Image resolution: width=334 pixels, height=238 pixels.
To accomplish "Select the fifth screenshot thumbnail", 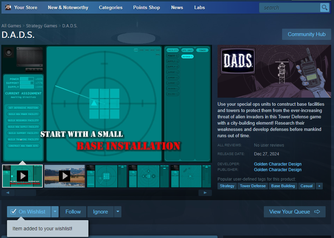I will pos(191,176).
